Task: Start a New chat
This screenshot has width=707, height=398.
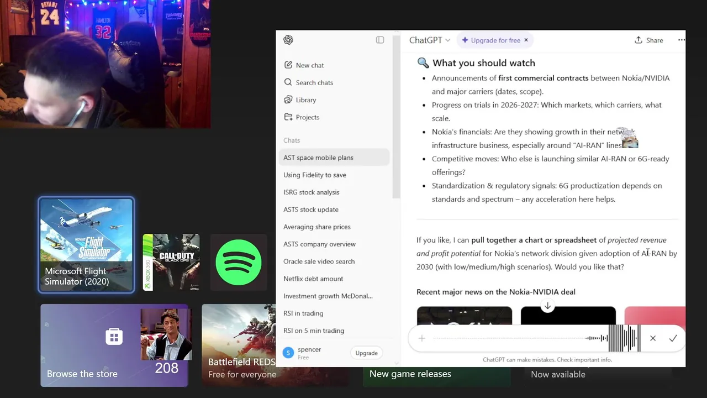Action: (335, 65)
